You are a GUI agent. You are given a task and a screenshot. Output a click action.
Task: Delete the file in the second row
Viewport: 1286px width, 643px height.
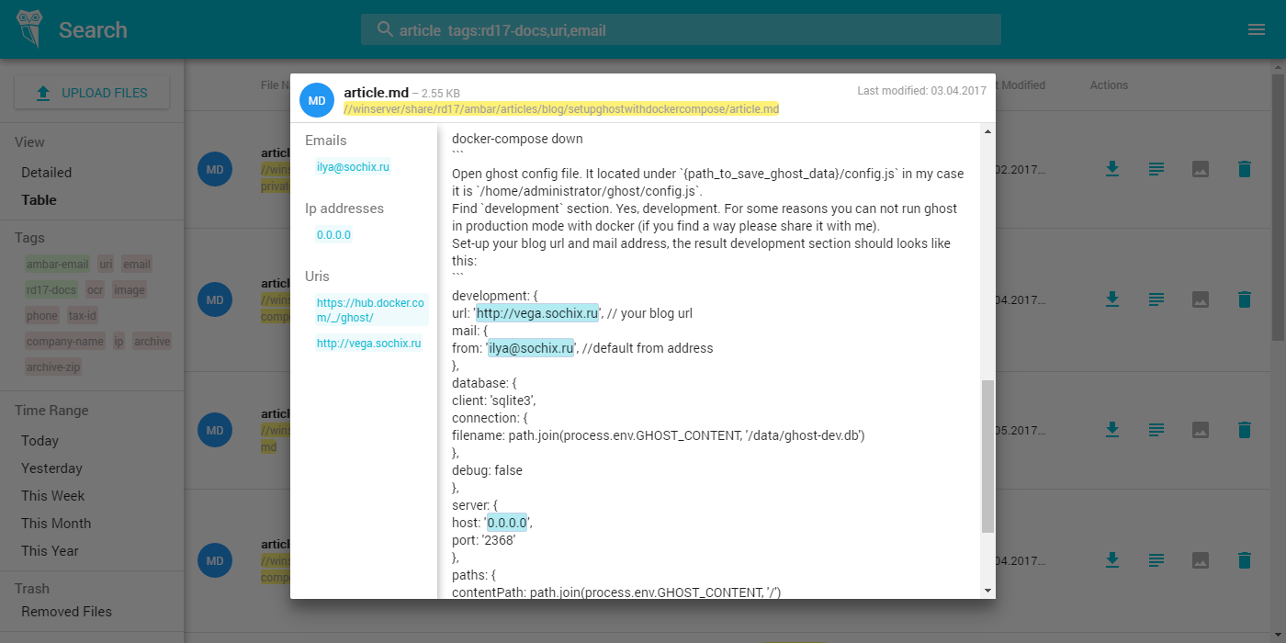click(1244, 299)
